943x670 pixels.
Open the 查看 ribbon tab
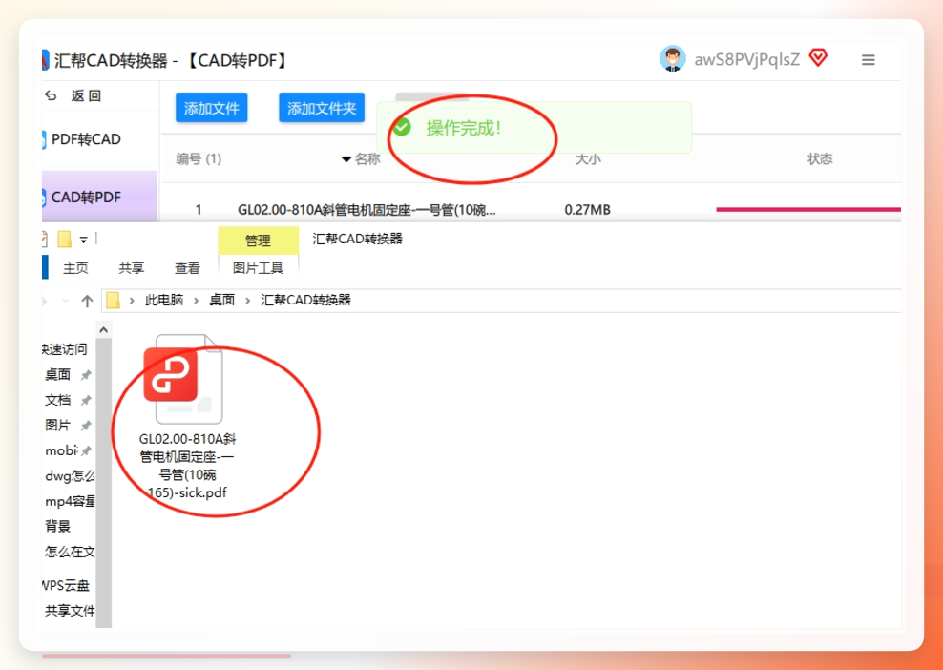tap(187, 268)
